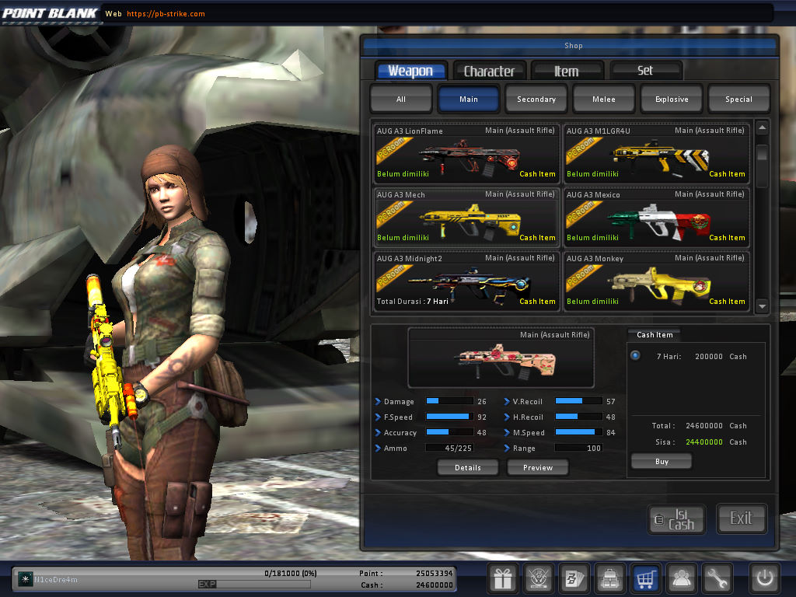Click the Buy button
This screenshot has height=597, width=796.
662,462
